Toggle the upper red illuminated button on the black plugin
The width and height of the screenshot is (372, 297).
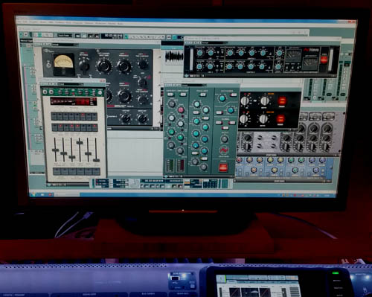tap(282, 101)
